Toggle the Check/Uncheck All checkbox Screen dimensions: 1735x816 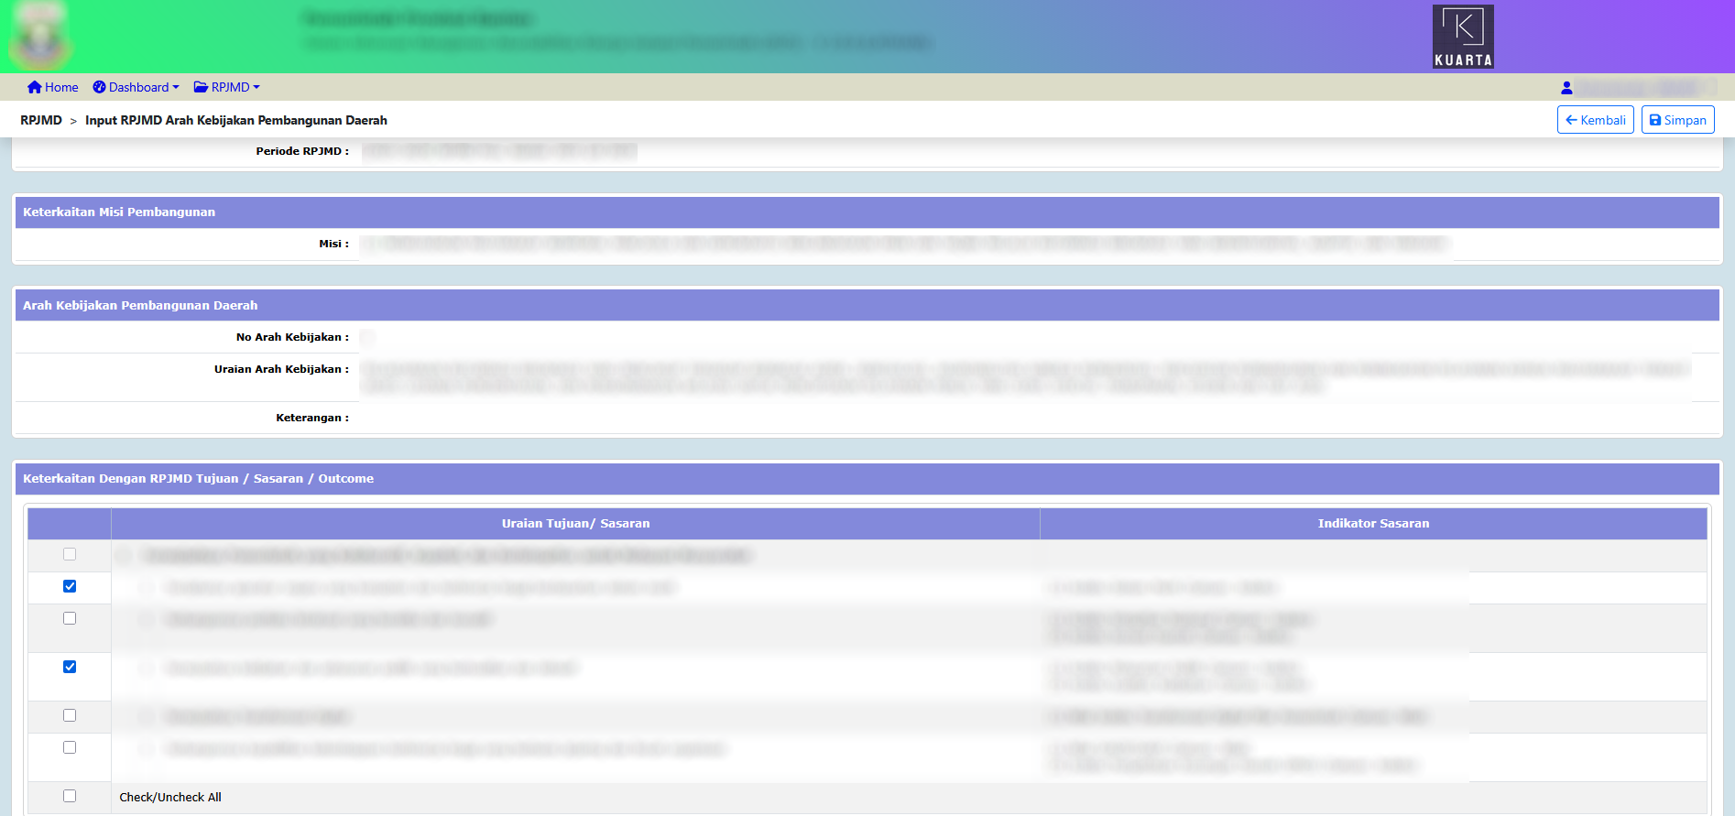(70, 796)
